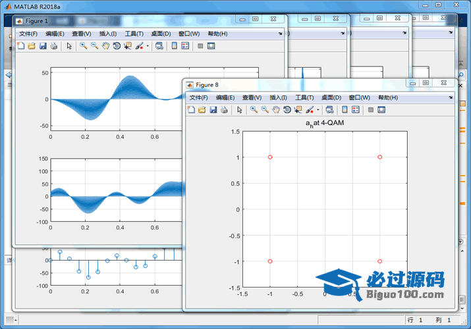Image resolution: width=471 pixels, height=329 pixels.
Task: Print Figure 8 using the printer icon
Action: 224,109
